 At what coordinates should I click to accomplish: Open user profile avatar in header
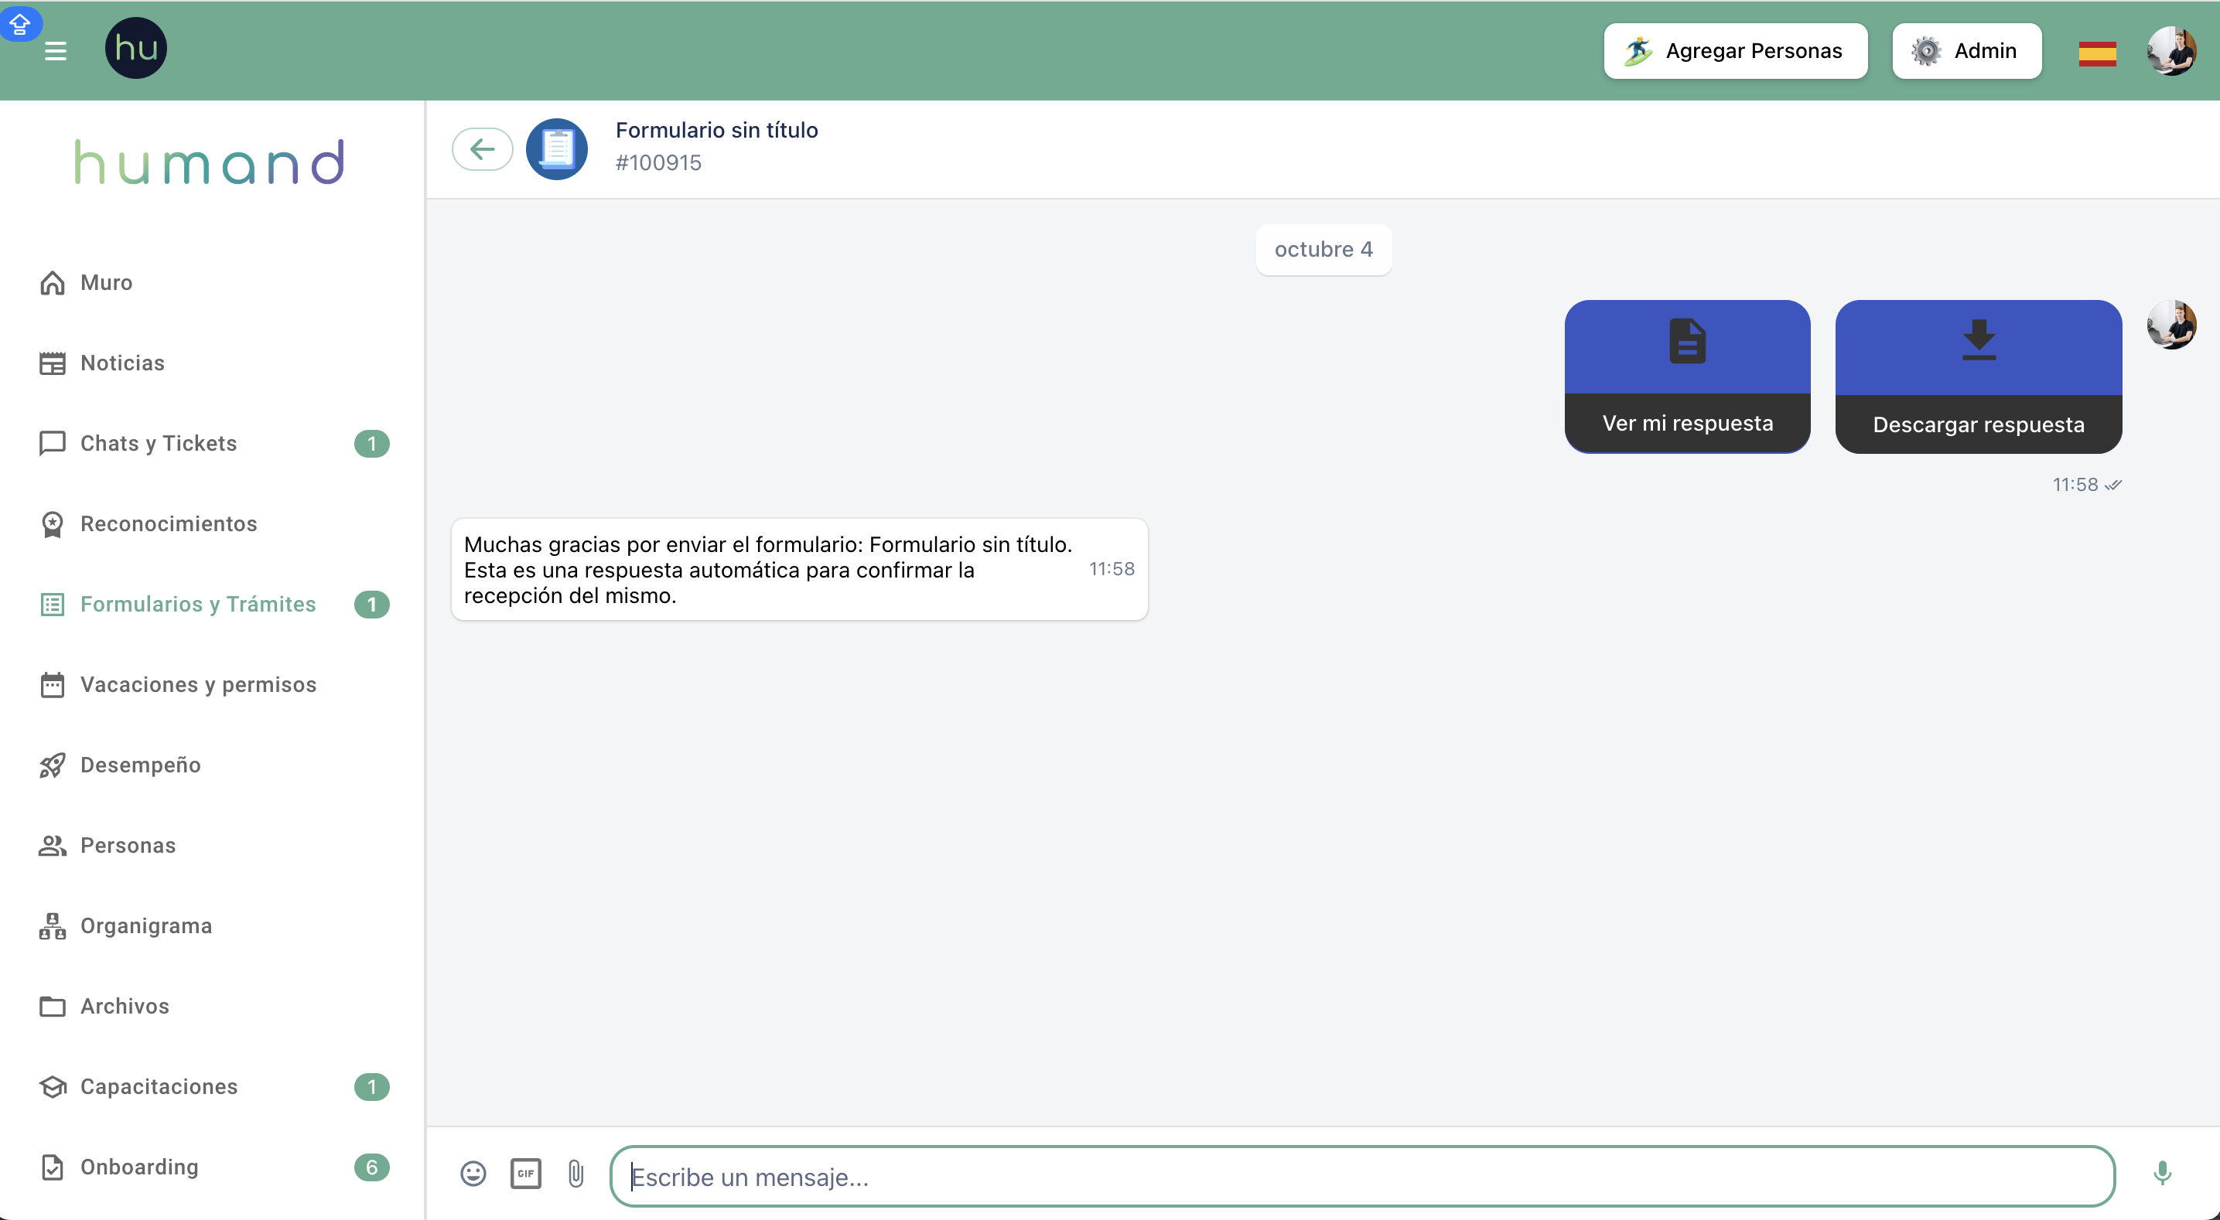2170,52
